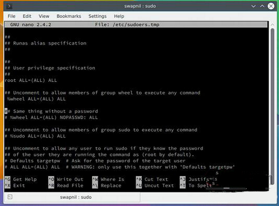Screen dimensions: 279x206
Task: Click the NOPASSWD wheel line
Action: [51, 117]
